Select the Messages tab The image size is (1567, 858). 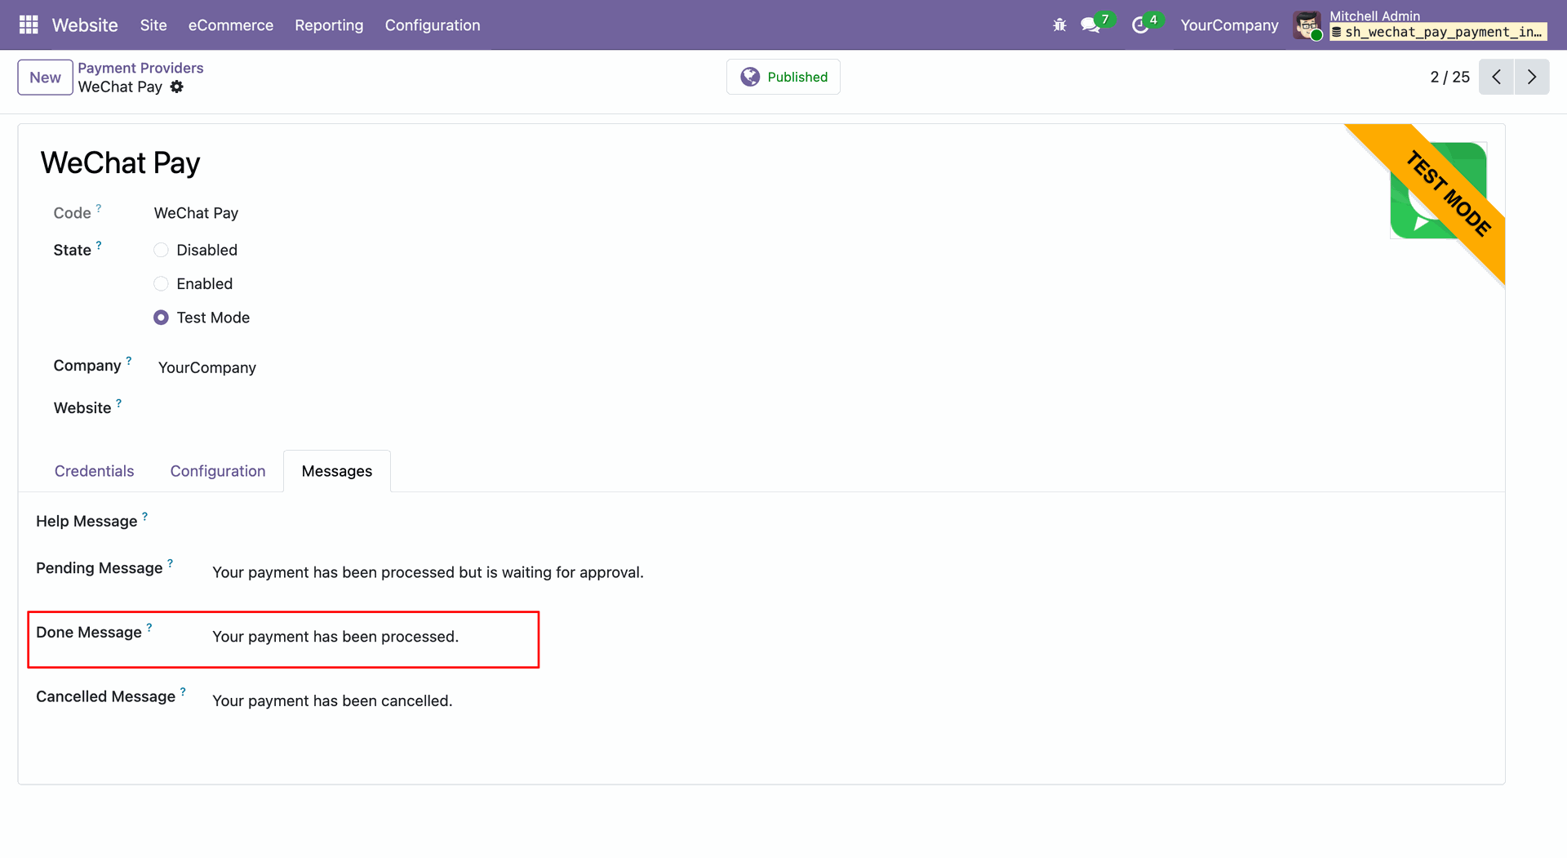point(337,471)
